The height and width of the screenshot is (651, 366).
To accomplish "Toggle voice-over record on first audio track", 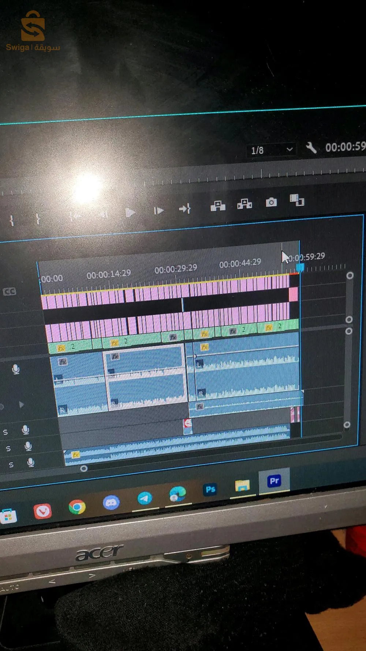I will click(16, 369).
